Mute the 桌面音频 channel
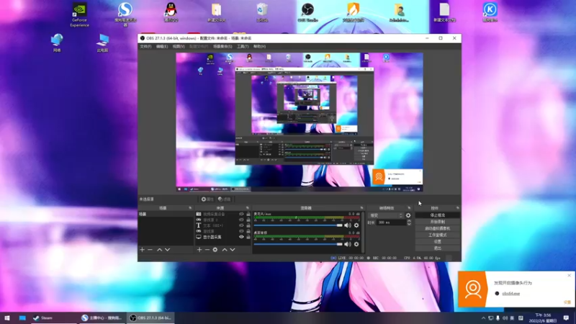 [x=348, y=244]
